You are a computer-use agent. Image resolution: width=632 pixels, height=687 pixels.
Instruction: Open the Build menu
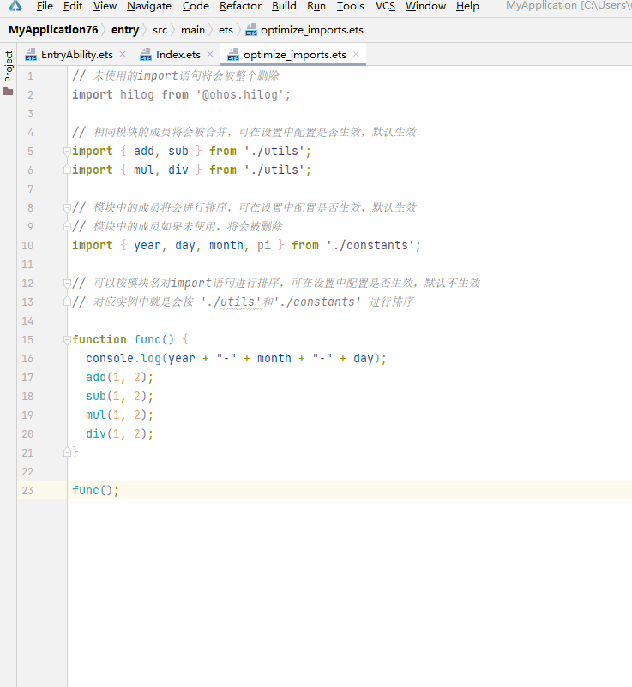[x=284, y=6]
